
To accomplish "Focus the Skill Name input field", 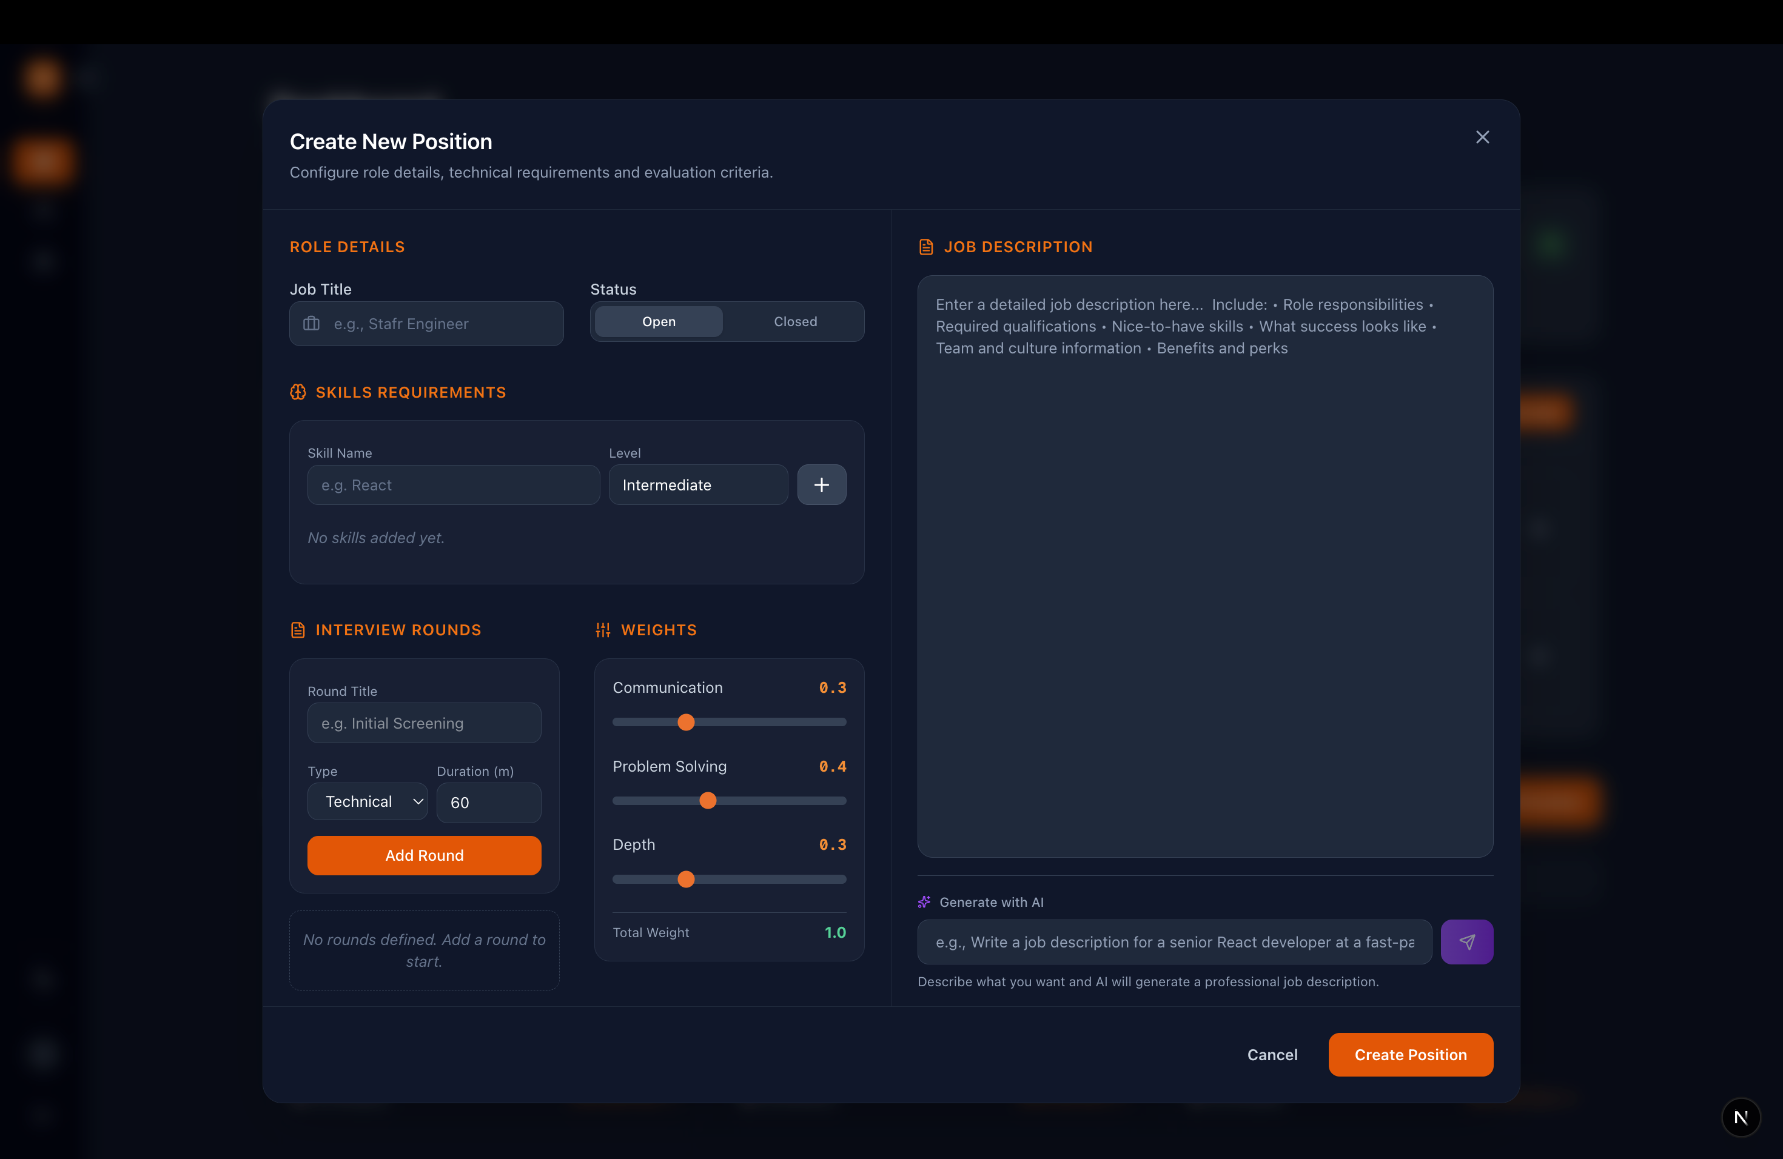I will 452,484.
